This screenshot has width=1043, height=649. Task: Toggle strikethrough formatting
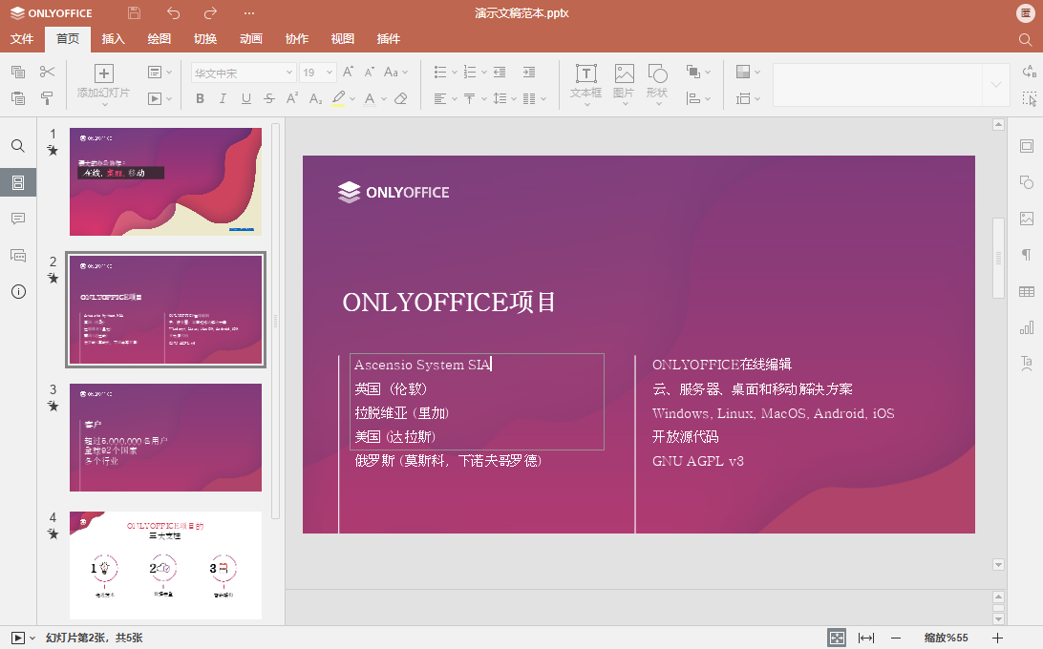[268, 98]
